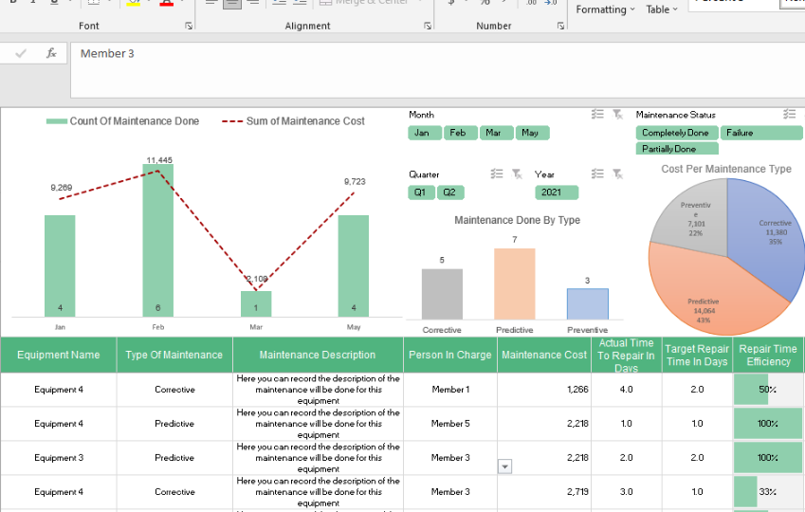Image resolution: width=805 pixels, height=512 pixels.
Task: Toggle multi-select on Year slicer
Action: click(x=597, y=174)
